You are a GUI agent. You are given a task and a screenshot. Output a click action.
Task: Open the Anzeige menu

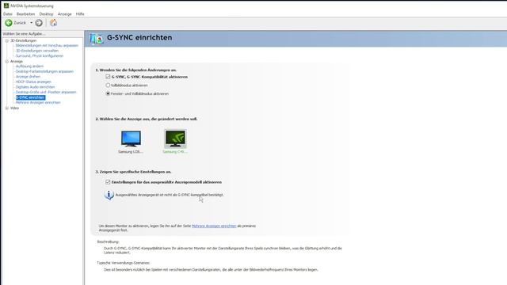pos(65,14)
